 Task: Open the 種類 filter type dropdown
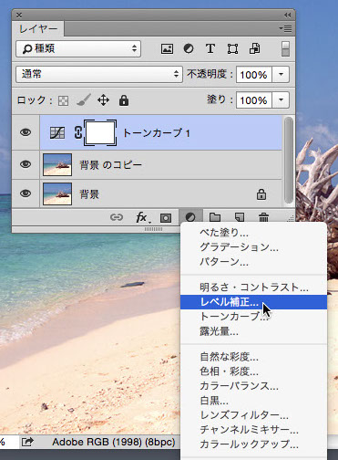78,48
